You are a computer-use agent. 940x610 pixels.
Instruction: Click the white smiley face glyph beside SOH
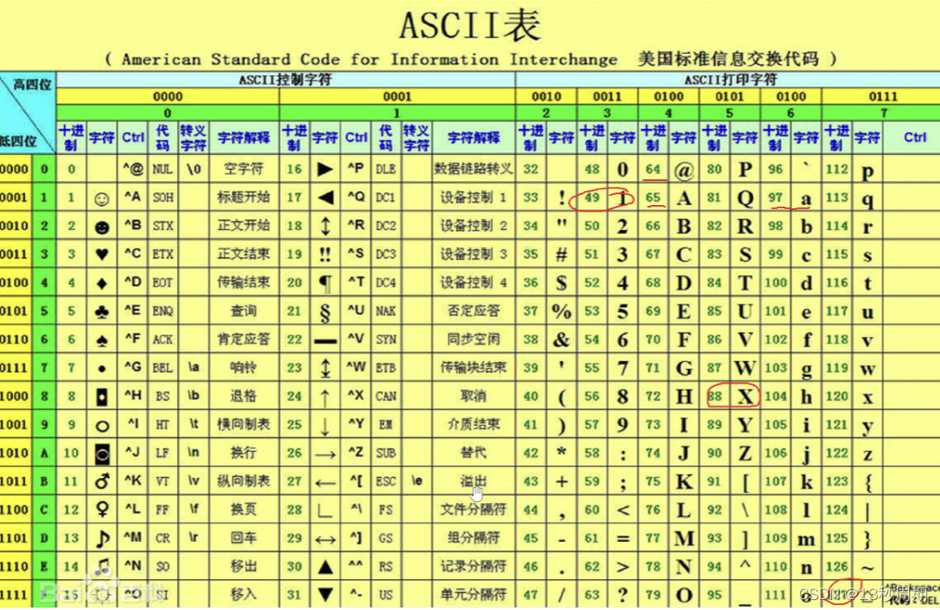pyautogui.click(x=102, y=198)
